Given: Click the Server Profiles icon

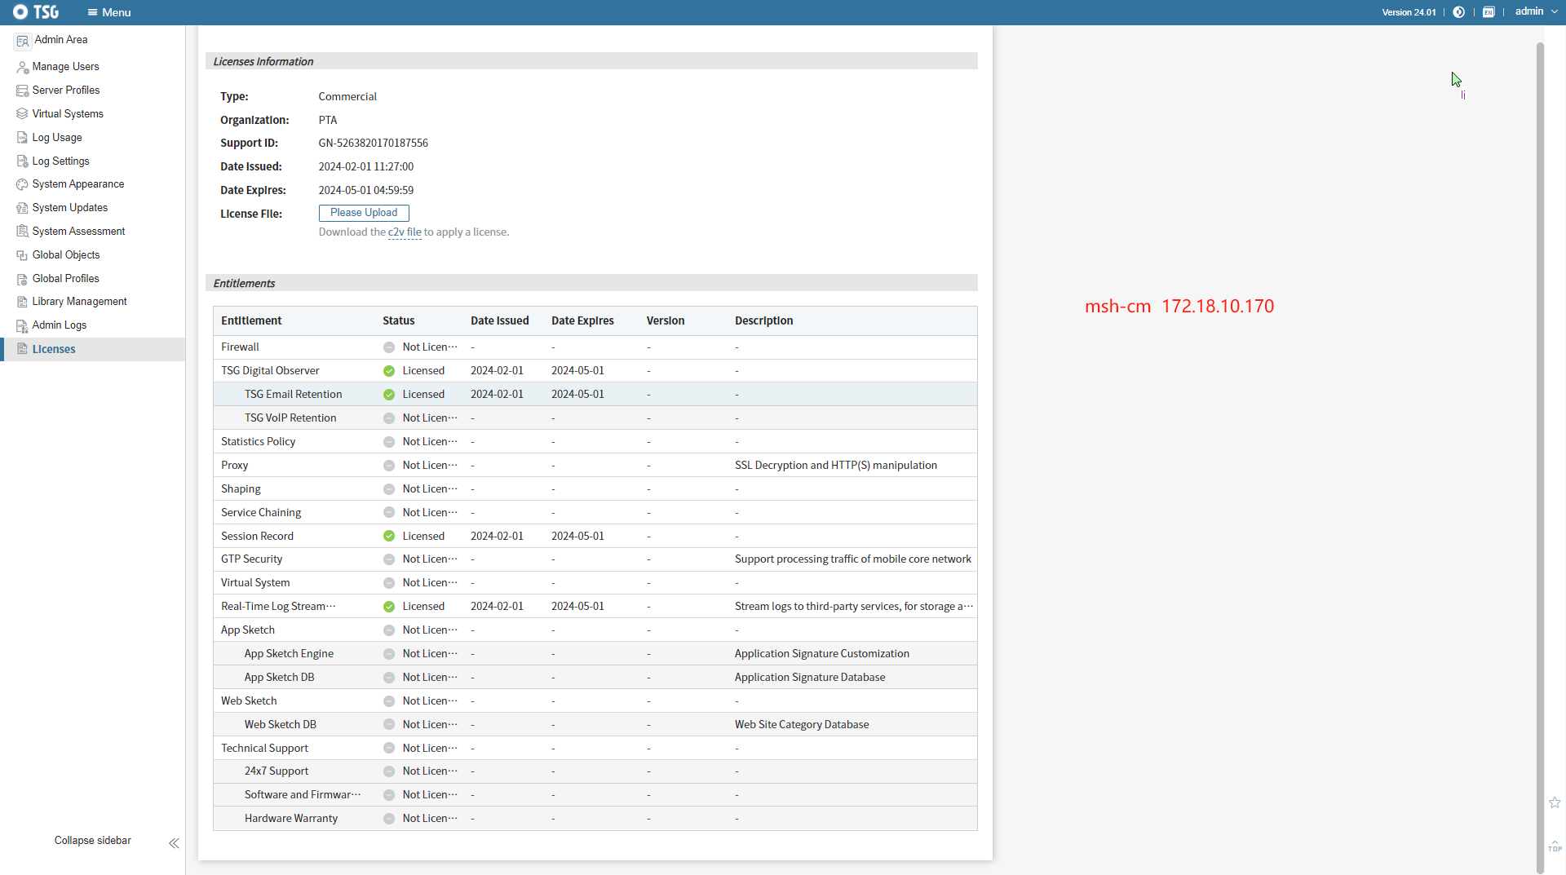Looking at the screenshot, I should click(x=22, y=91).
